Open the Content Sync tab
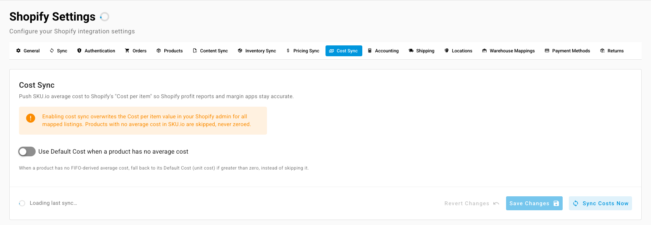 pyautogui.click(x=210, y=51)
